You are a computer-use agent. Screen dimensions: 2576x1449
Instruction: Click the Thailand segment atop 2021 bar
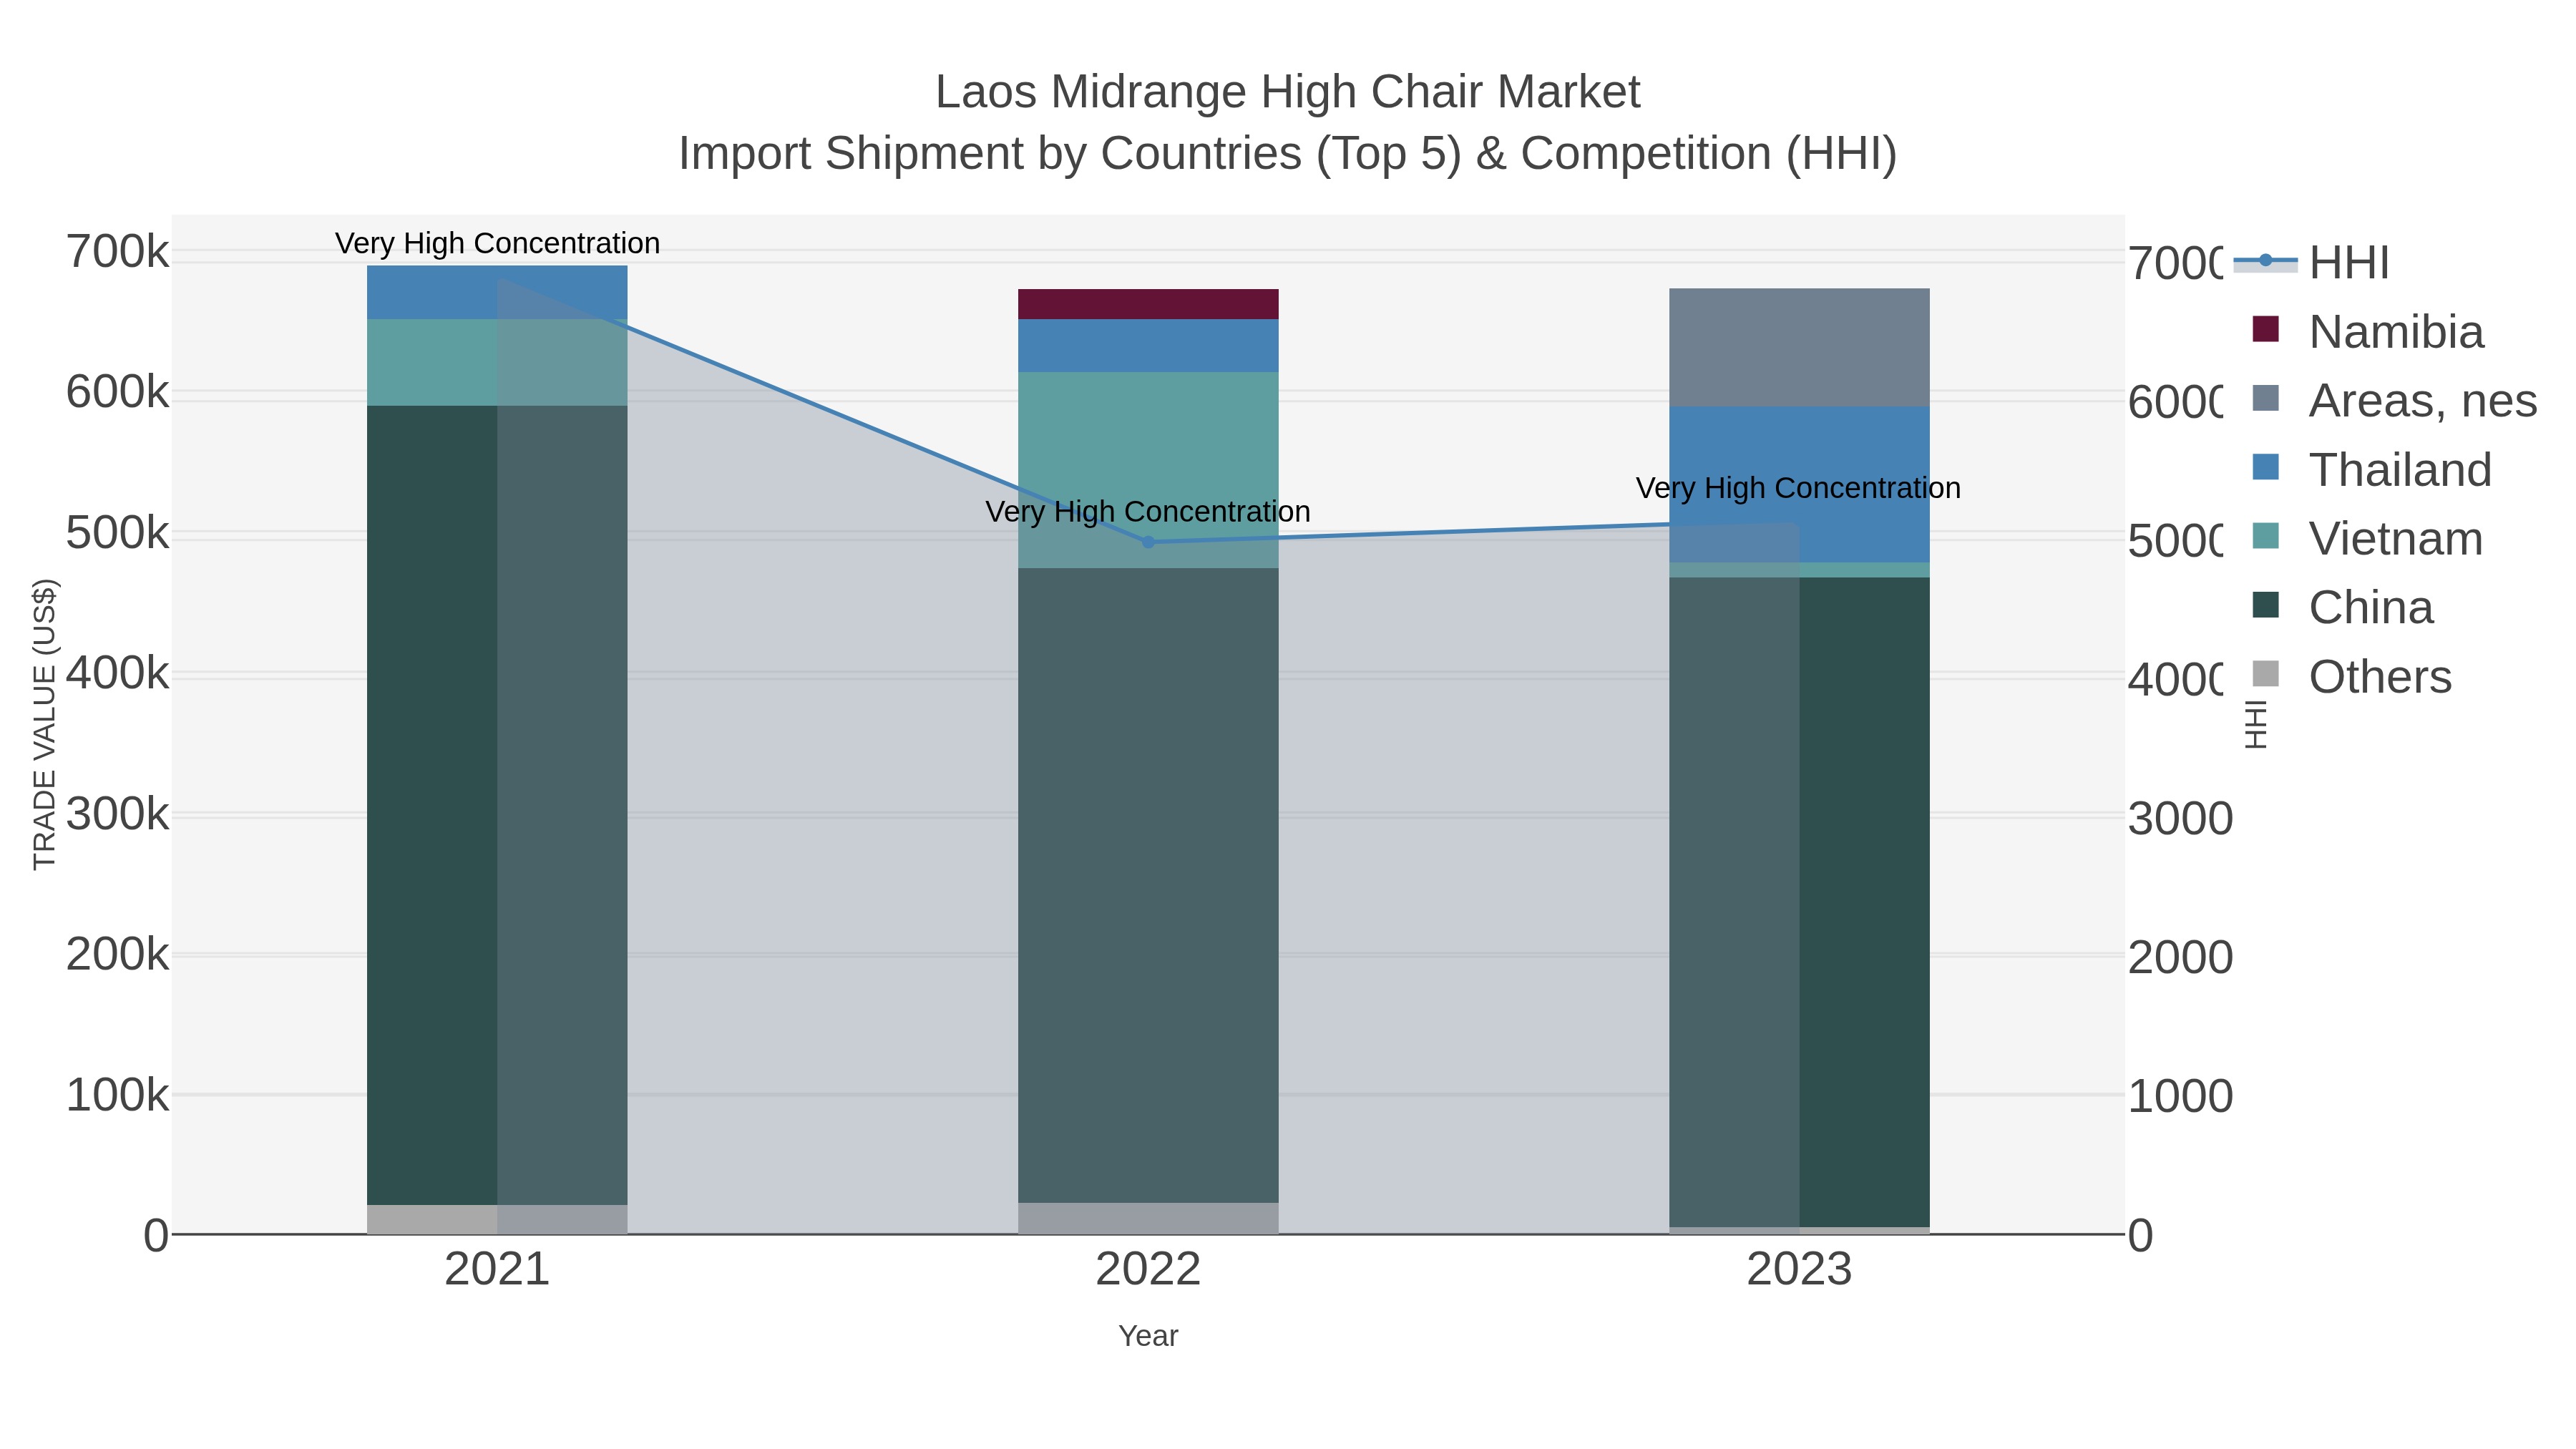coord(497,292)
